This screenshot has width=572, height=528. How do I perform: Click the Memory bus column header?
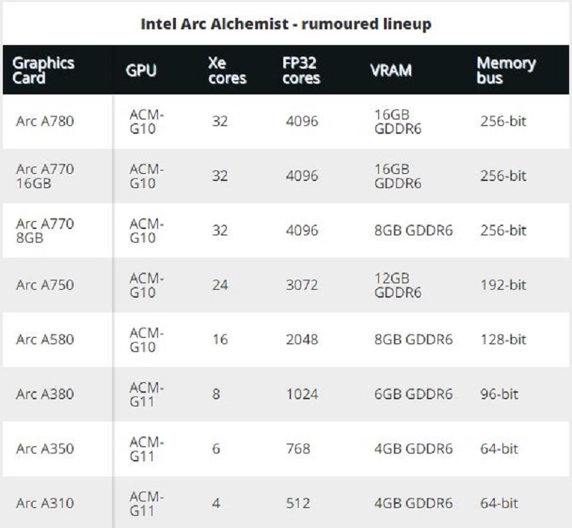click(506, 70)
